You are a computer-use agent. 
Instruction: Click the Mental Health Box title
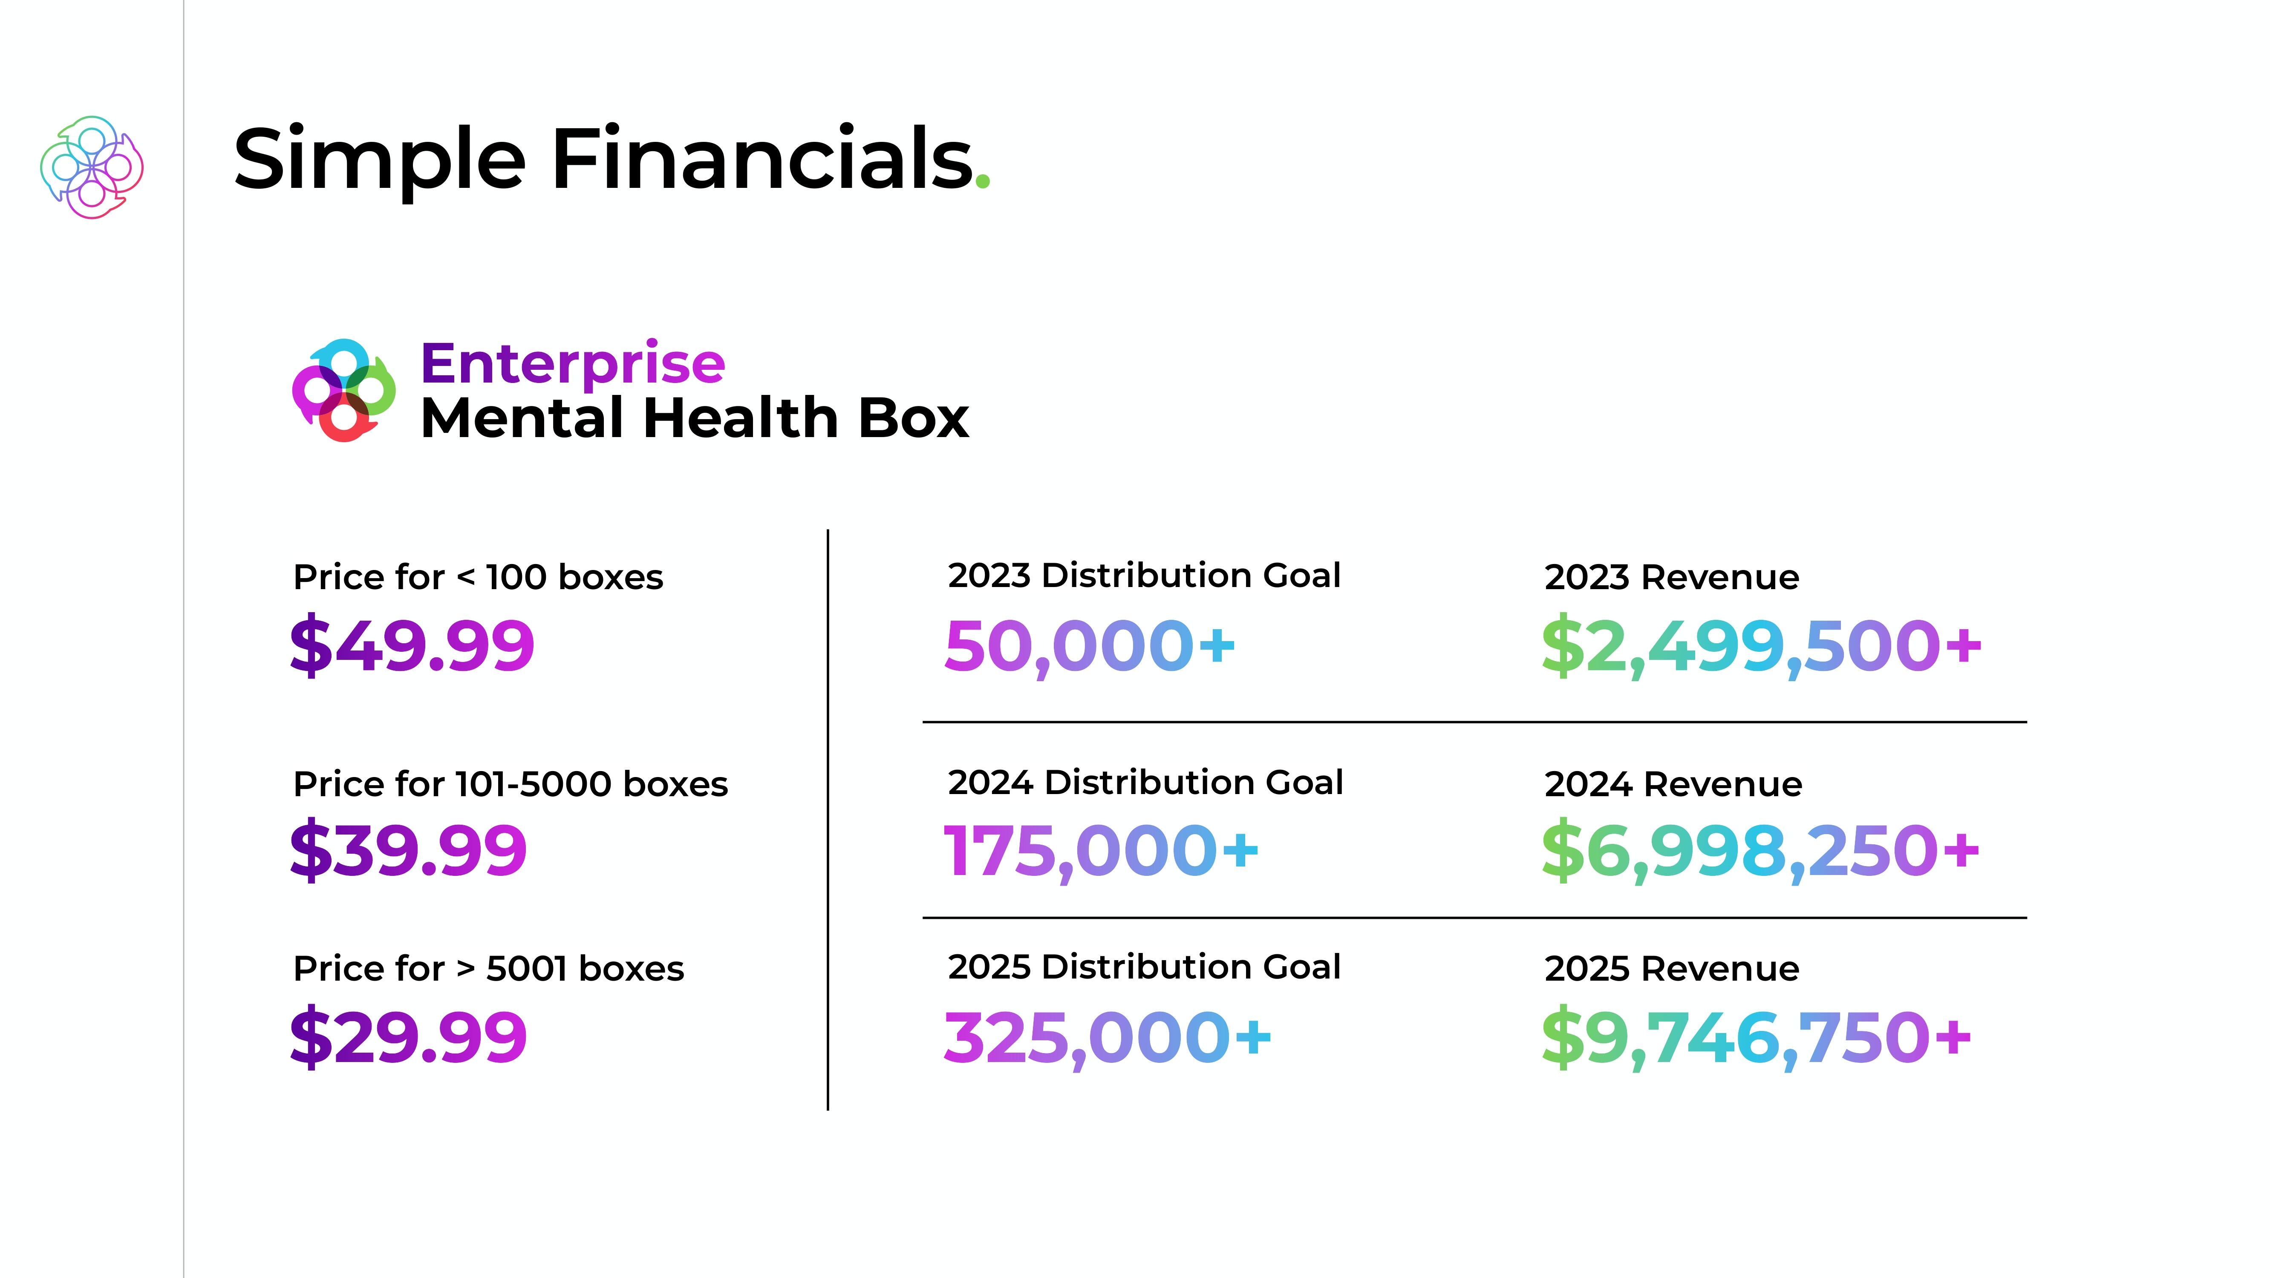[x=695, y=418]
